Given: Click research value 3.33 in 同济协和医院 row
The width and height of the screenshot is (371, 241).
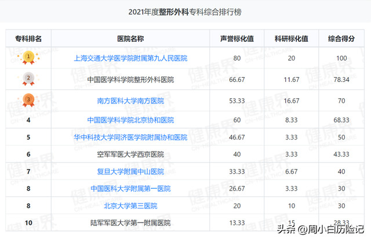Looking at the screenshot, I should [x=291, y=137].
